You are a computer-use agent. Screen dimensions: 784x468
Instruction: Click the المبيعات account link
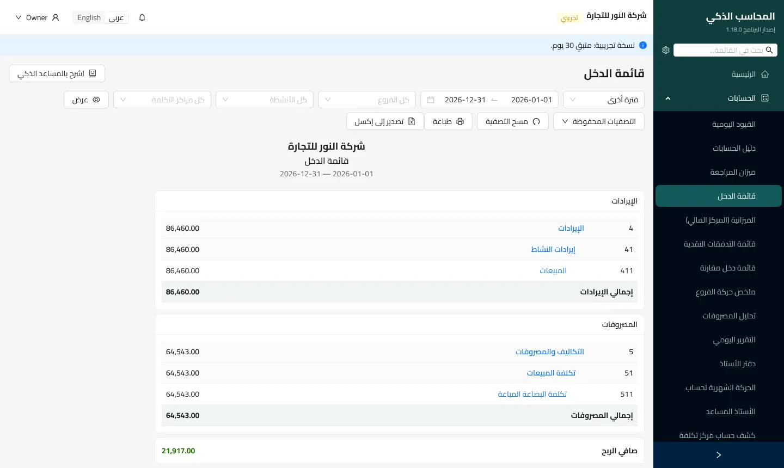point(553,270)
